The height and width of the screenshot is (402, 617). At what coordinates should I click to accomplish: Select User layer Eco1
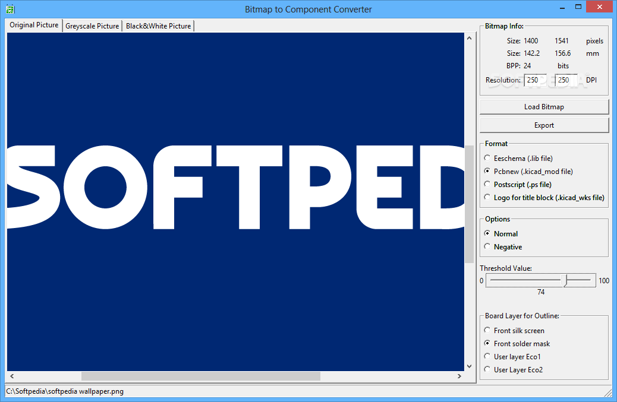512,356
